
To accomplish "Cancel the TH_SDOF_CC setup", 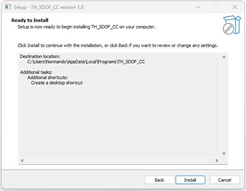I will [x=225, y=180].
